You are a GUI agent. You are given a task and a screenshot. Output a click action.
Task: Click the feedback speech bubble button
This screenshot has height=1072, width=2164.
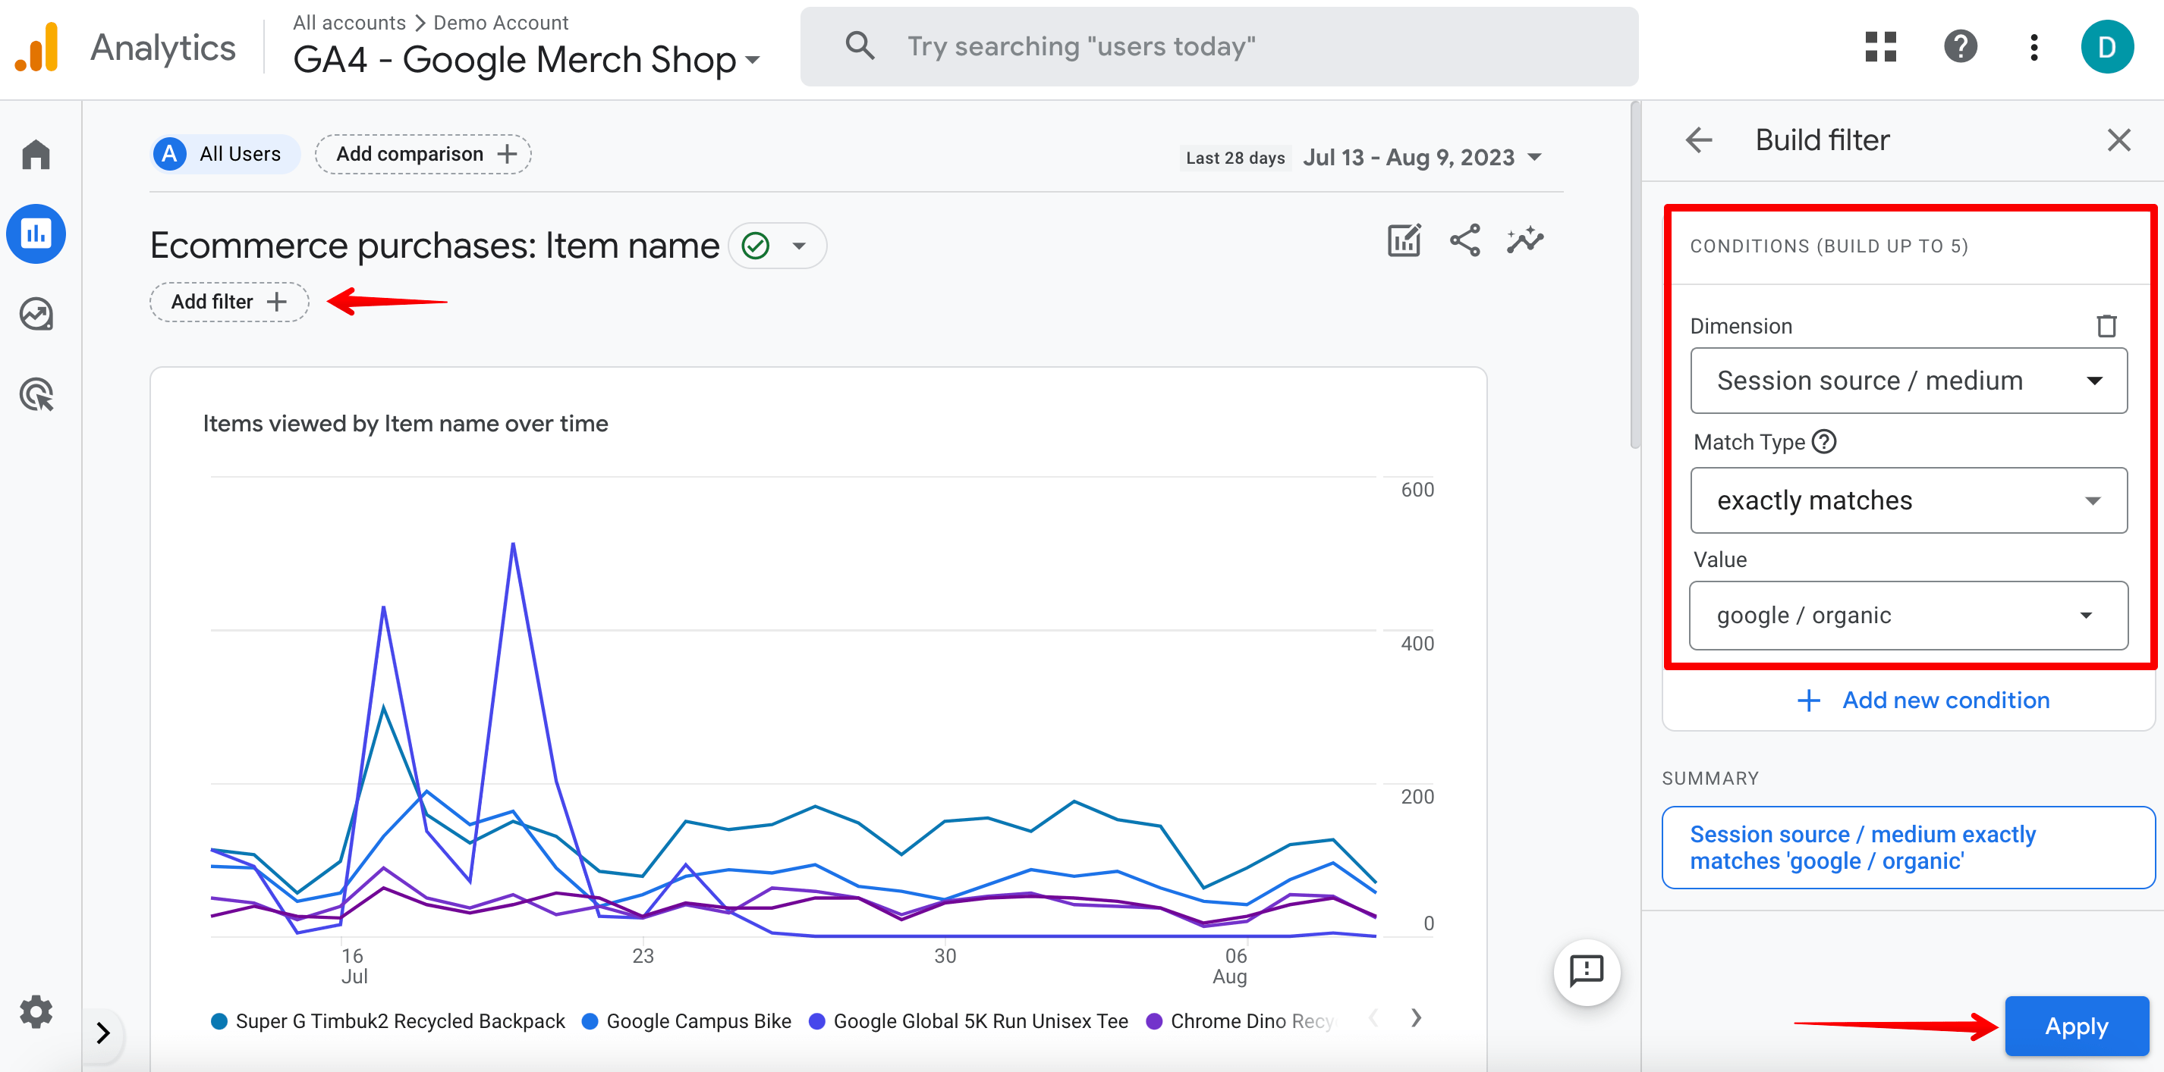pyautogui.click(x=1587, y=972)
